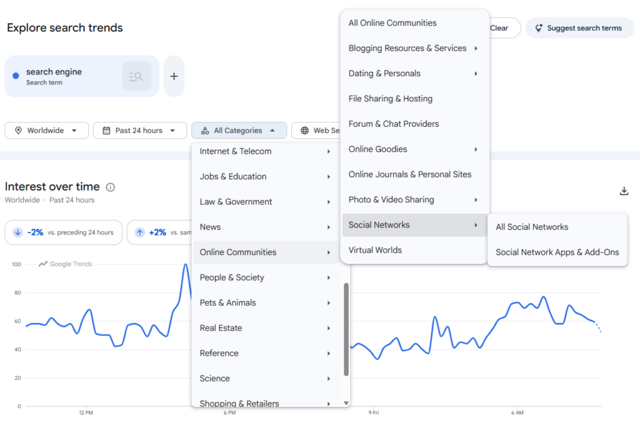Select All Online Communities option
The image size is (640, 425).
(415, 23)
